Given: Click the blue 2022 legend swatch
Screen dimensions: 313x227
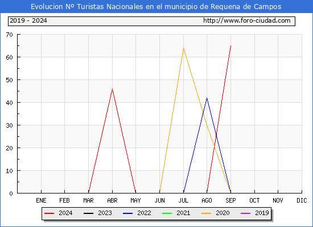Looking at the screenshot, I should (127, 213).
